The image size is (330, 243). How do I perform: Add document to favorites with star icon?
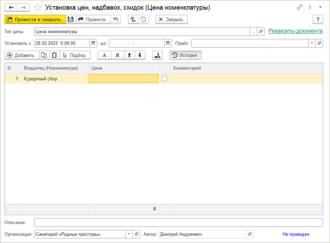pos(38,7)
